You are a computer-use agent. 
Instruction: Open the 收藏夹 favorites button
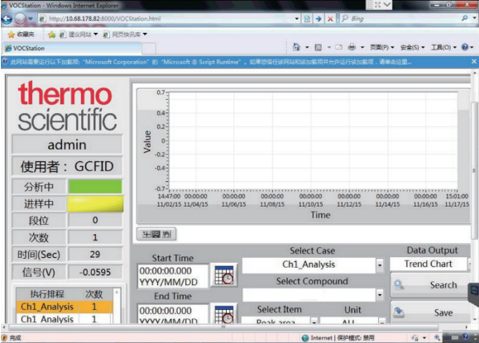(x=21, y=35)
